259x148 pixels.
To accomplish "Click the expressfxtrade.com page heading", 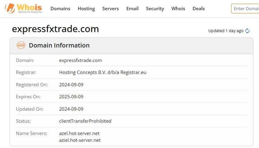I will 55,29.
